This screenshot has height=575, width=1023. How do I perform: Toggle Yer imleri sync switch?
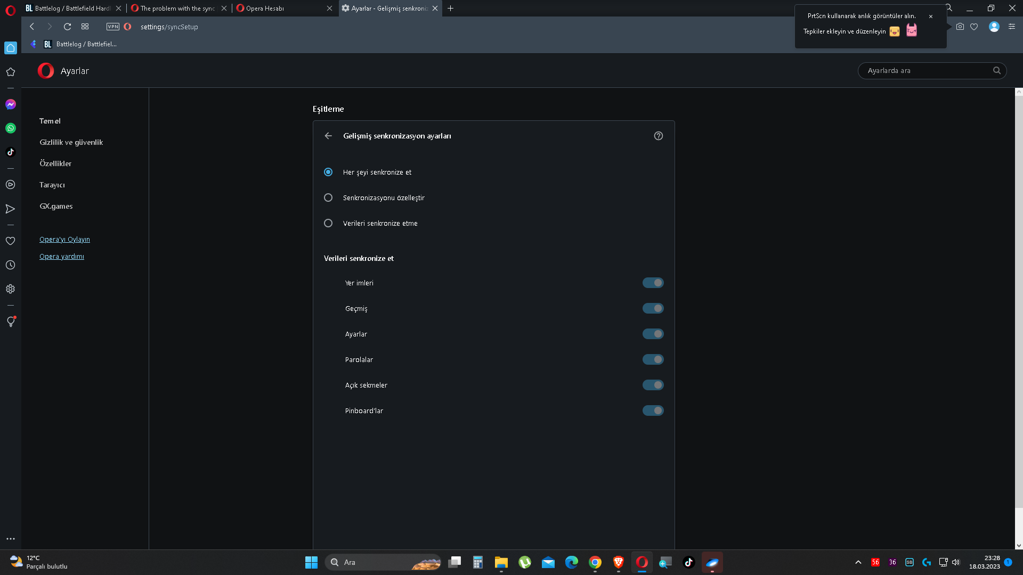(653, 283)
